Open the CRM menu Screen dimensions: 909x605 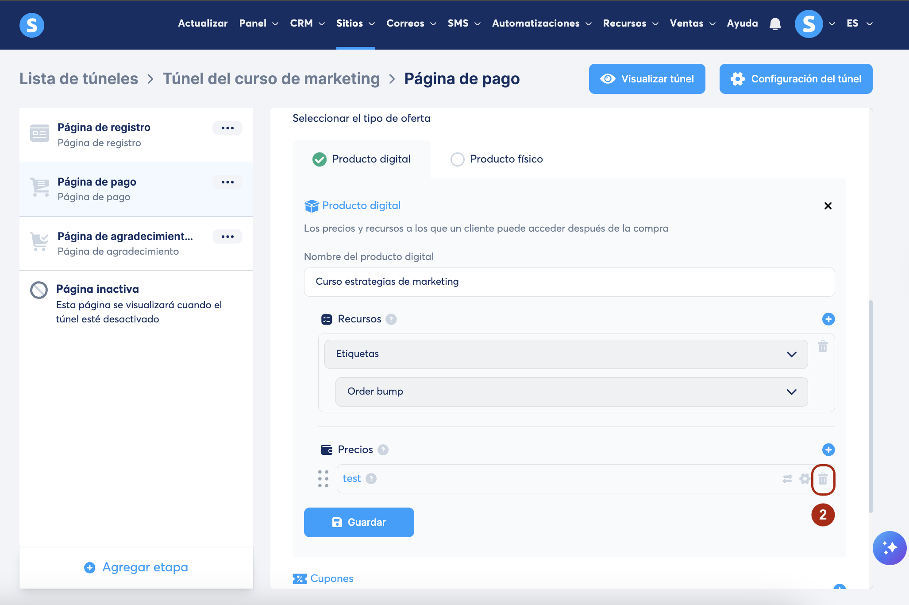(307, 23)
